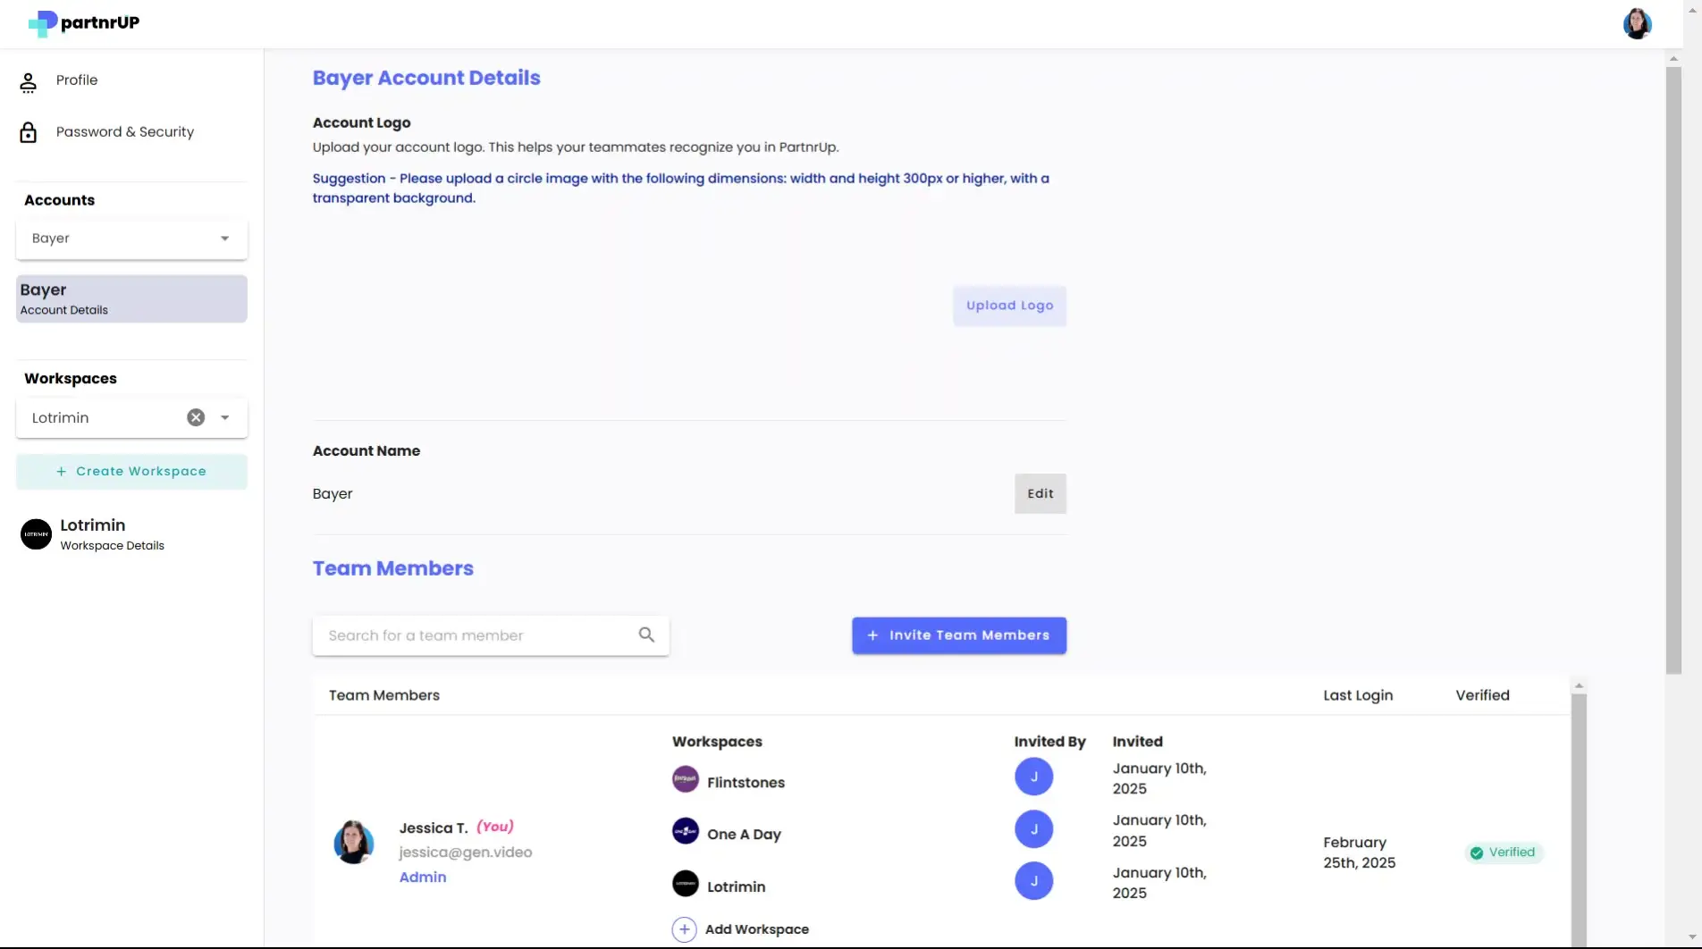Screen dimensions: 1702x949
Task: Click the Add Workspace plus icon
Action: tap(684, 928)
